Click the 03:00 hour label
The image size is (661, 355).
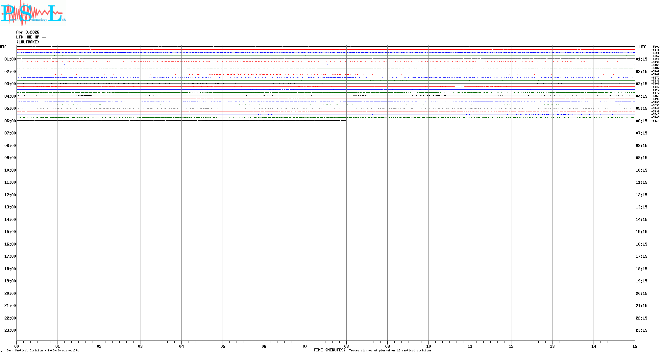[10, 84]
